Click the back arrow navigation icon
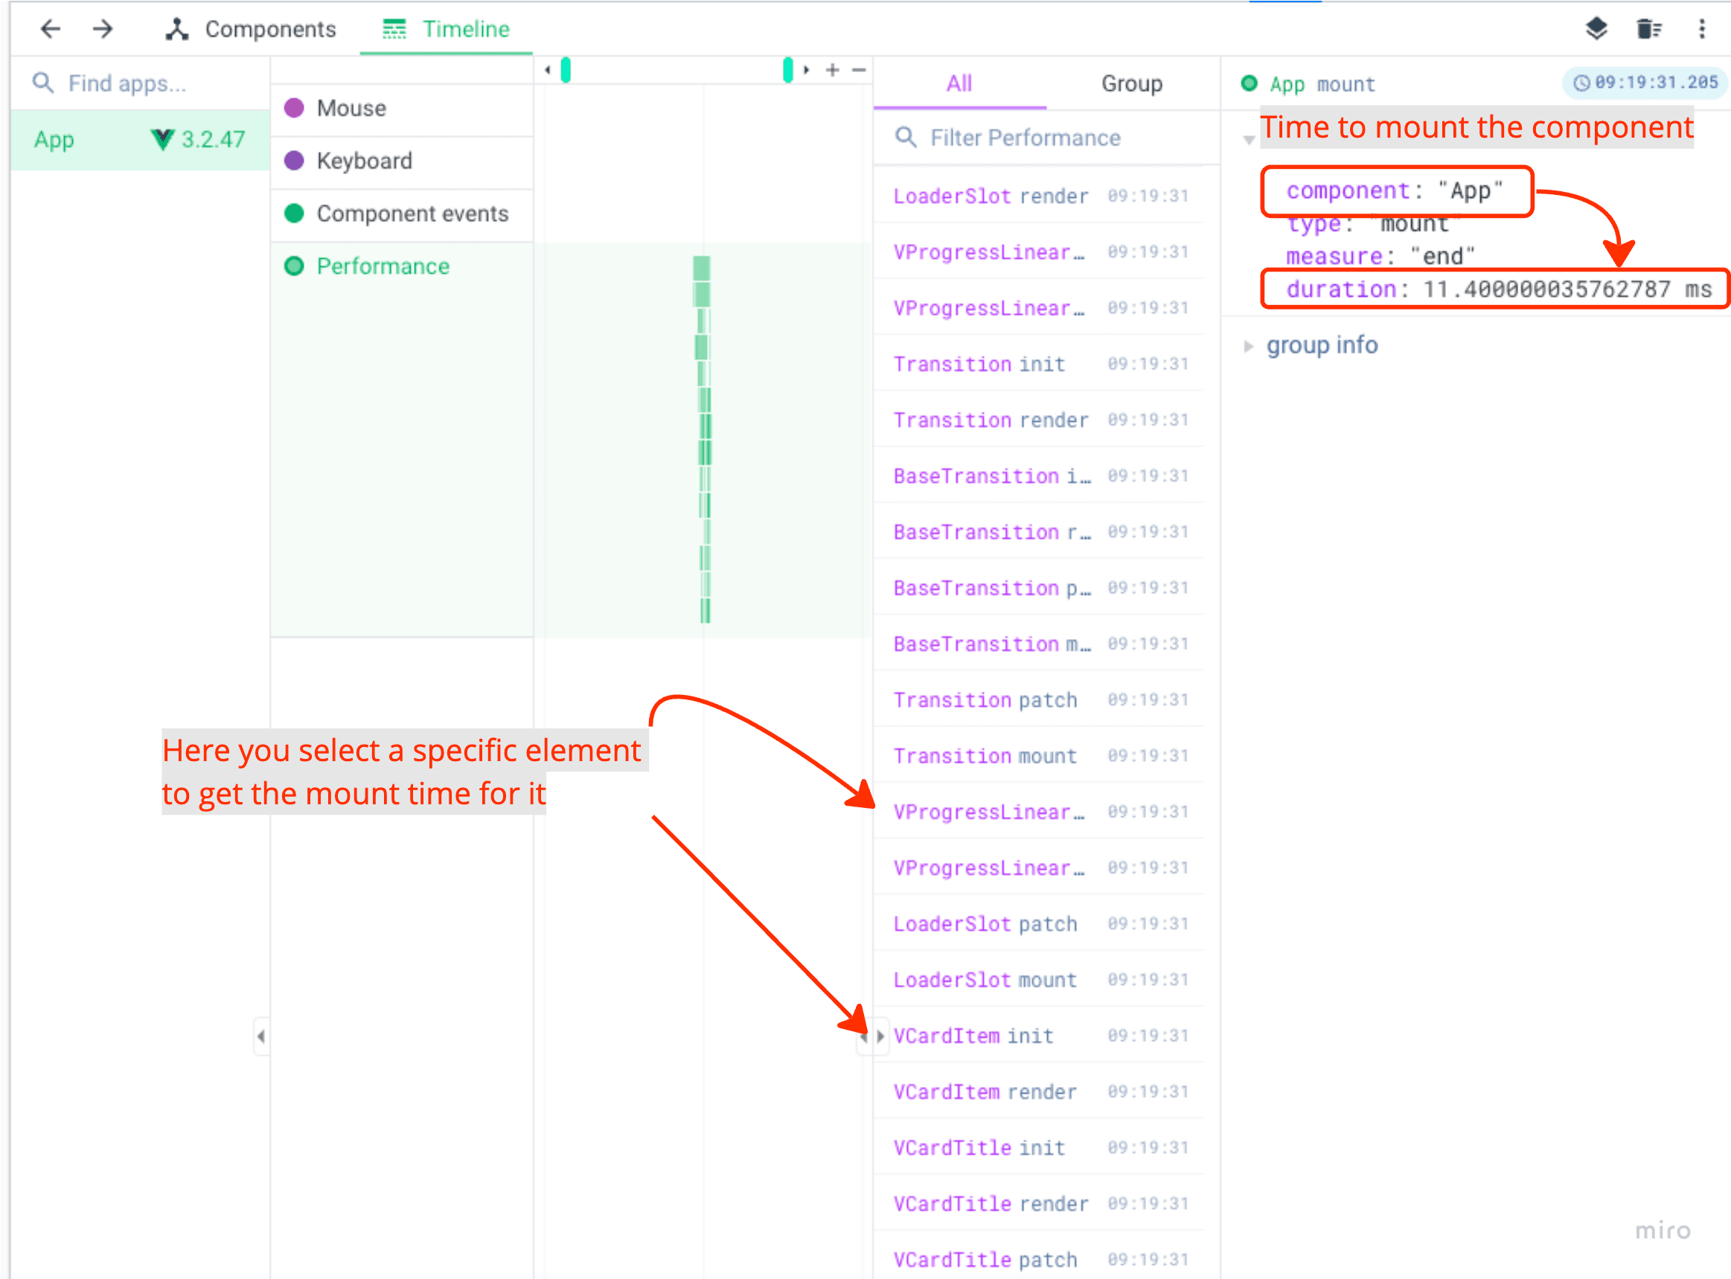Image resolution: width=1731 pixels, height=1279 pixels. pyautogui.click(x=51, y=30)
